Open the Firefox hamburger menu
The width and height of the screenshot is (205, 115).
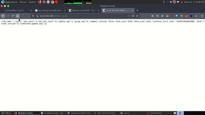click(x=202, y=16)
